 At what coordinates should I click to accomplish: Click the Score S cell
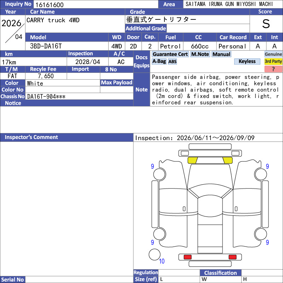click(266, 24)
